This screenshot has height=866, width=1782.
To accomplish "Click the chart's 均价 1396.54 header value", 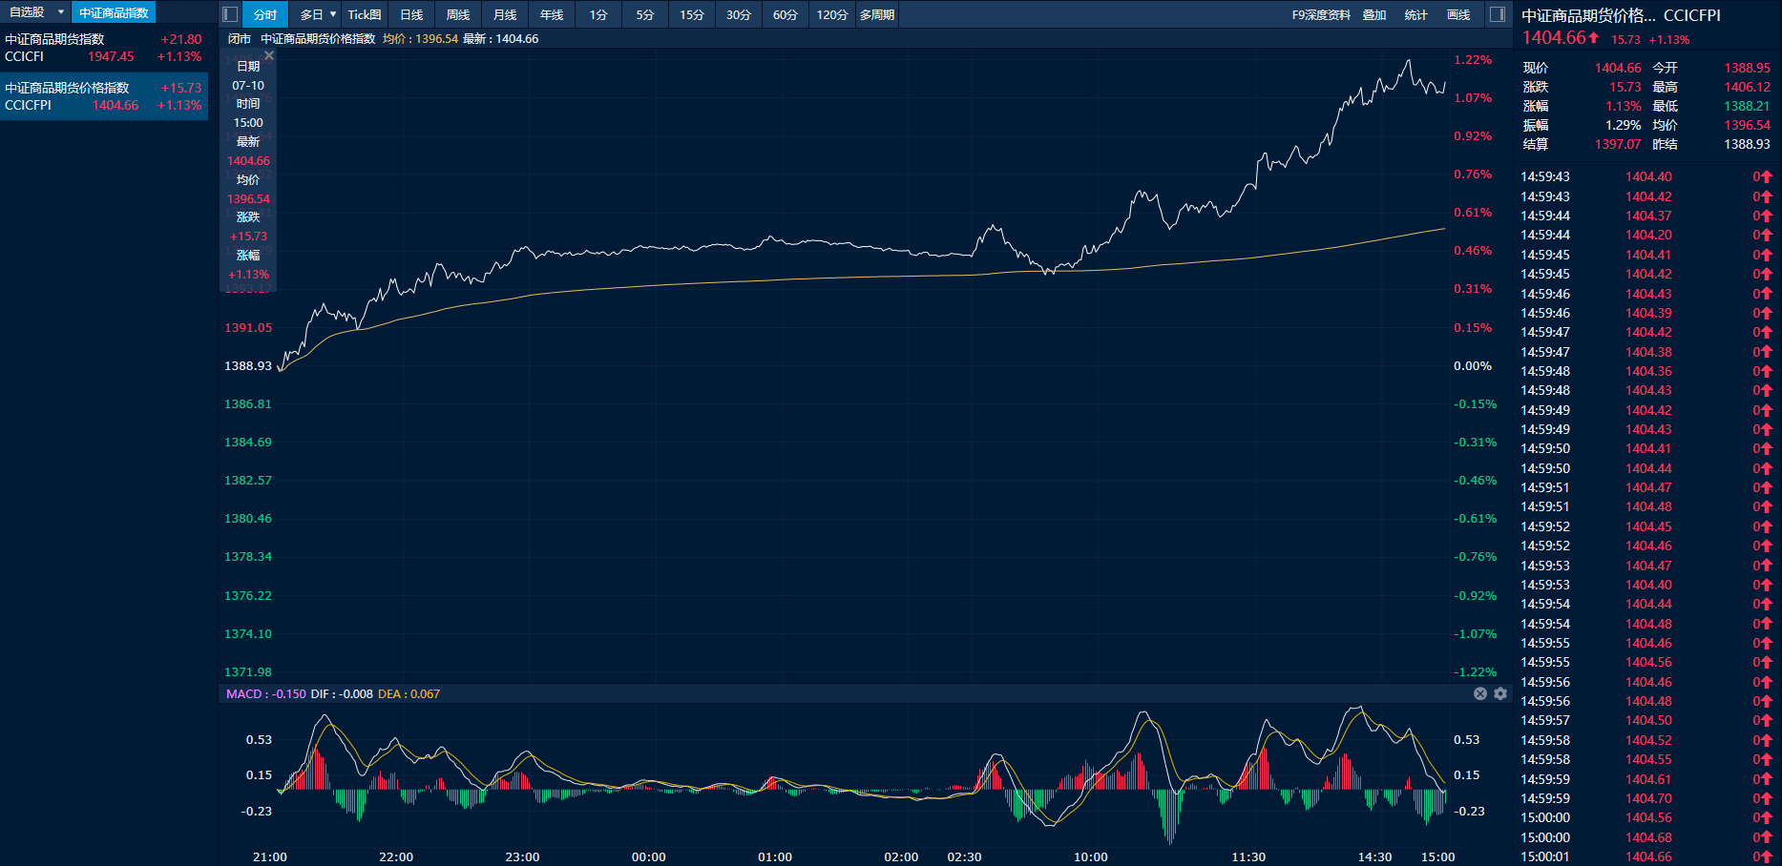I will coord(420,39).
